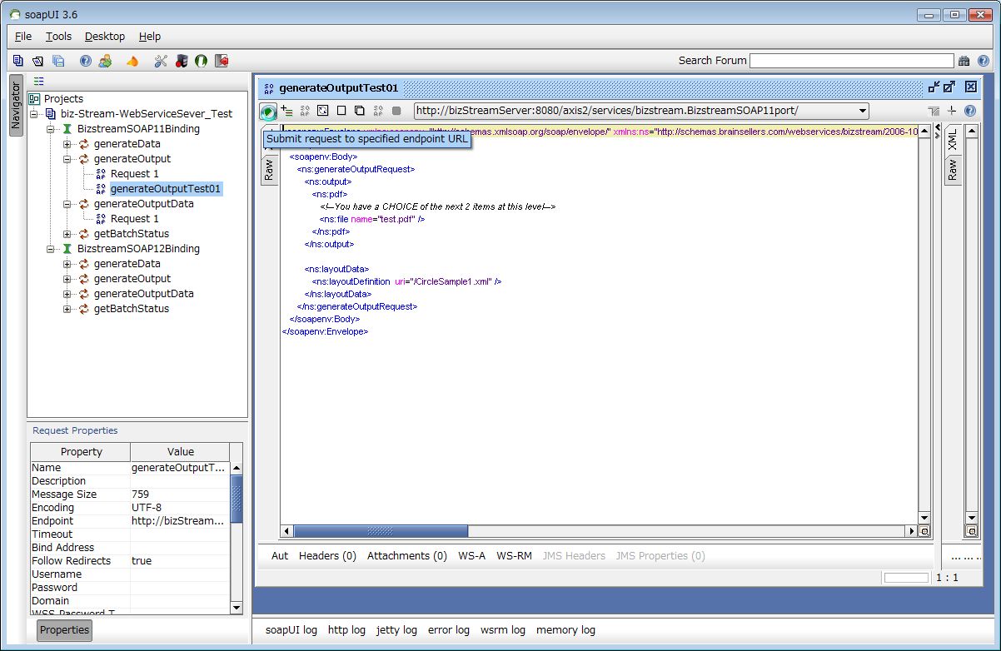Click the Encoding value UTF-8 cell
Viewport: 1001px width, 651px height.
point(180,508)
